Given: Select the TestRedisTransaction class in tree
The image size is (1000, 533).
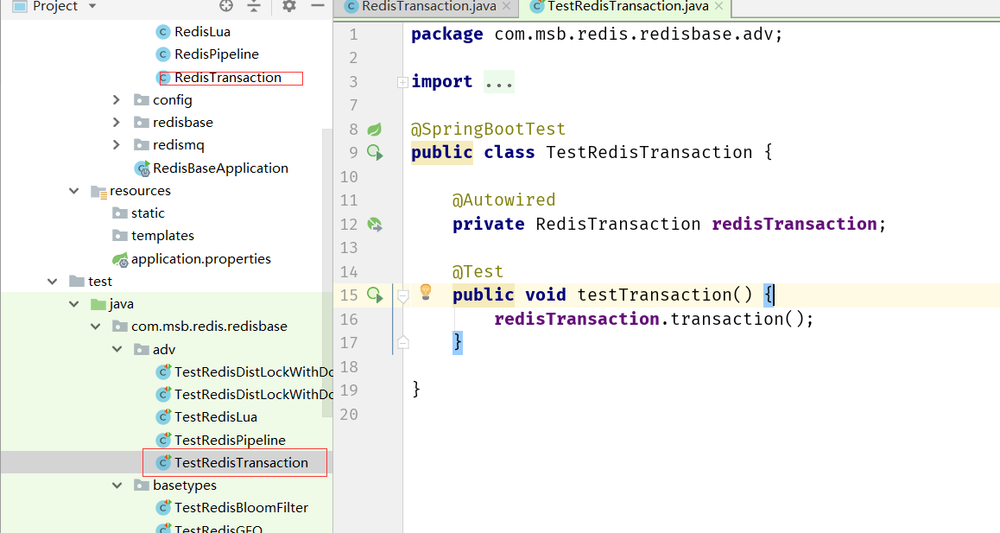Looking at the screenshot, I should coord(241,463).
